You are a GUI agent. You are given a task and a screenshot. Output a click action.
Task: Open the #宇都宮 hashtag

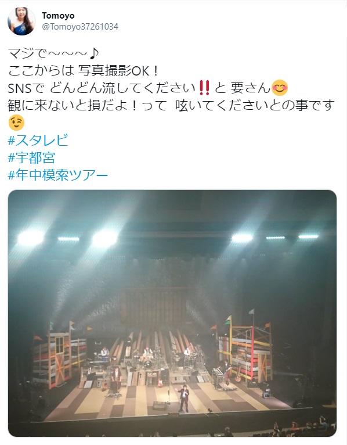(x=31, y=158)
